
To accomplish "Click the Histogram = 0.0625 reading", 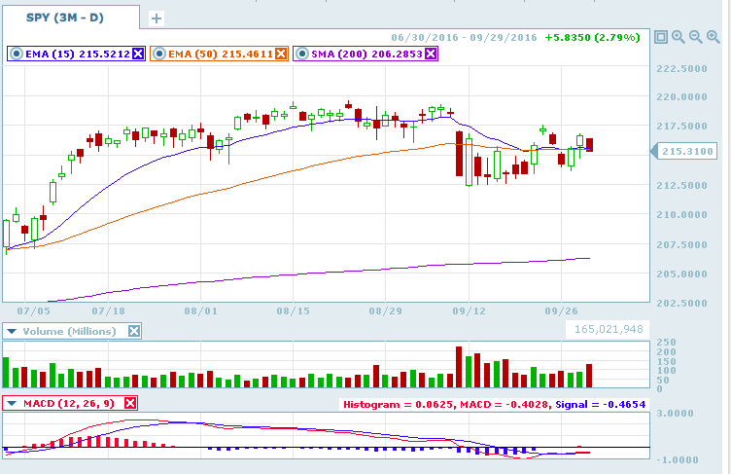I will pos(399,405).
